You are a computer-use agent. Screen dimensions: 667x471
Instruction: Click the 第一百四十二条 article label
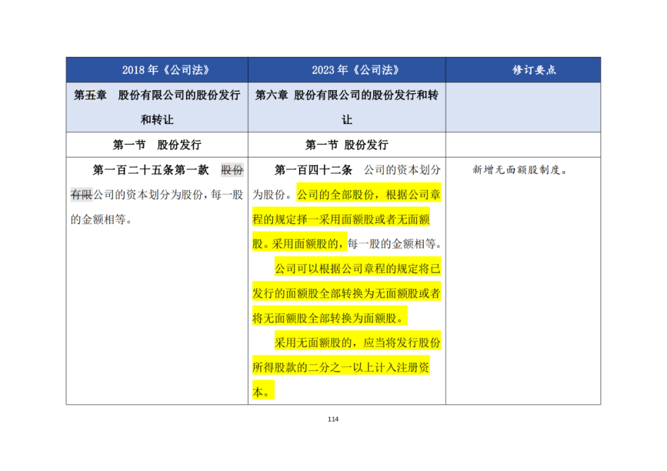[x=314, y=170]
